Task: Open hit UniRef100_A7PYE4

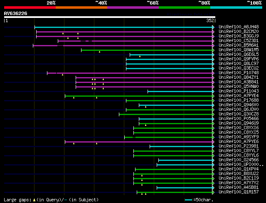Action: 239,96
